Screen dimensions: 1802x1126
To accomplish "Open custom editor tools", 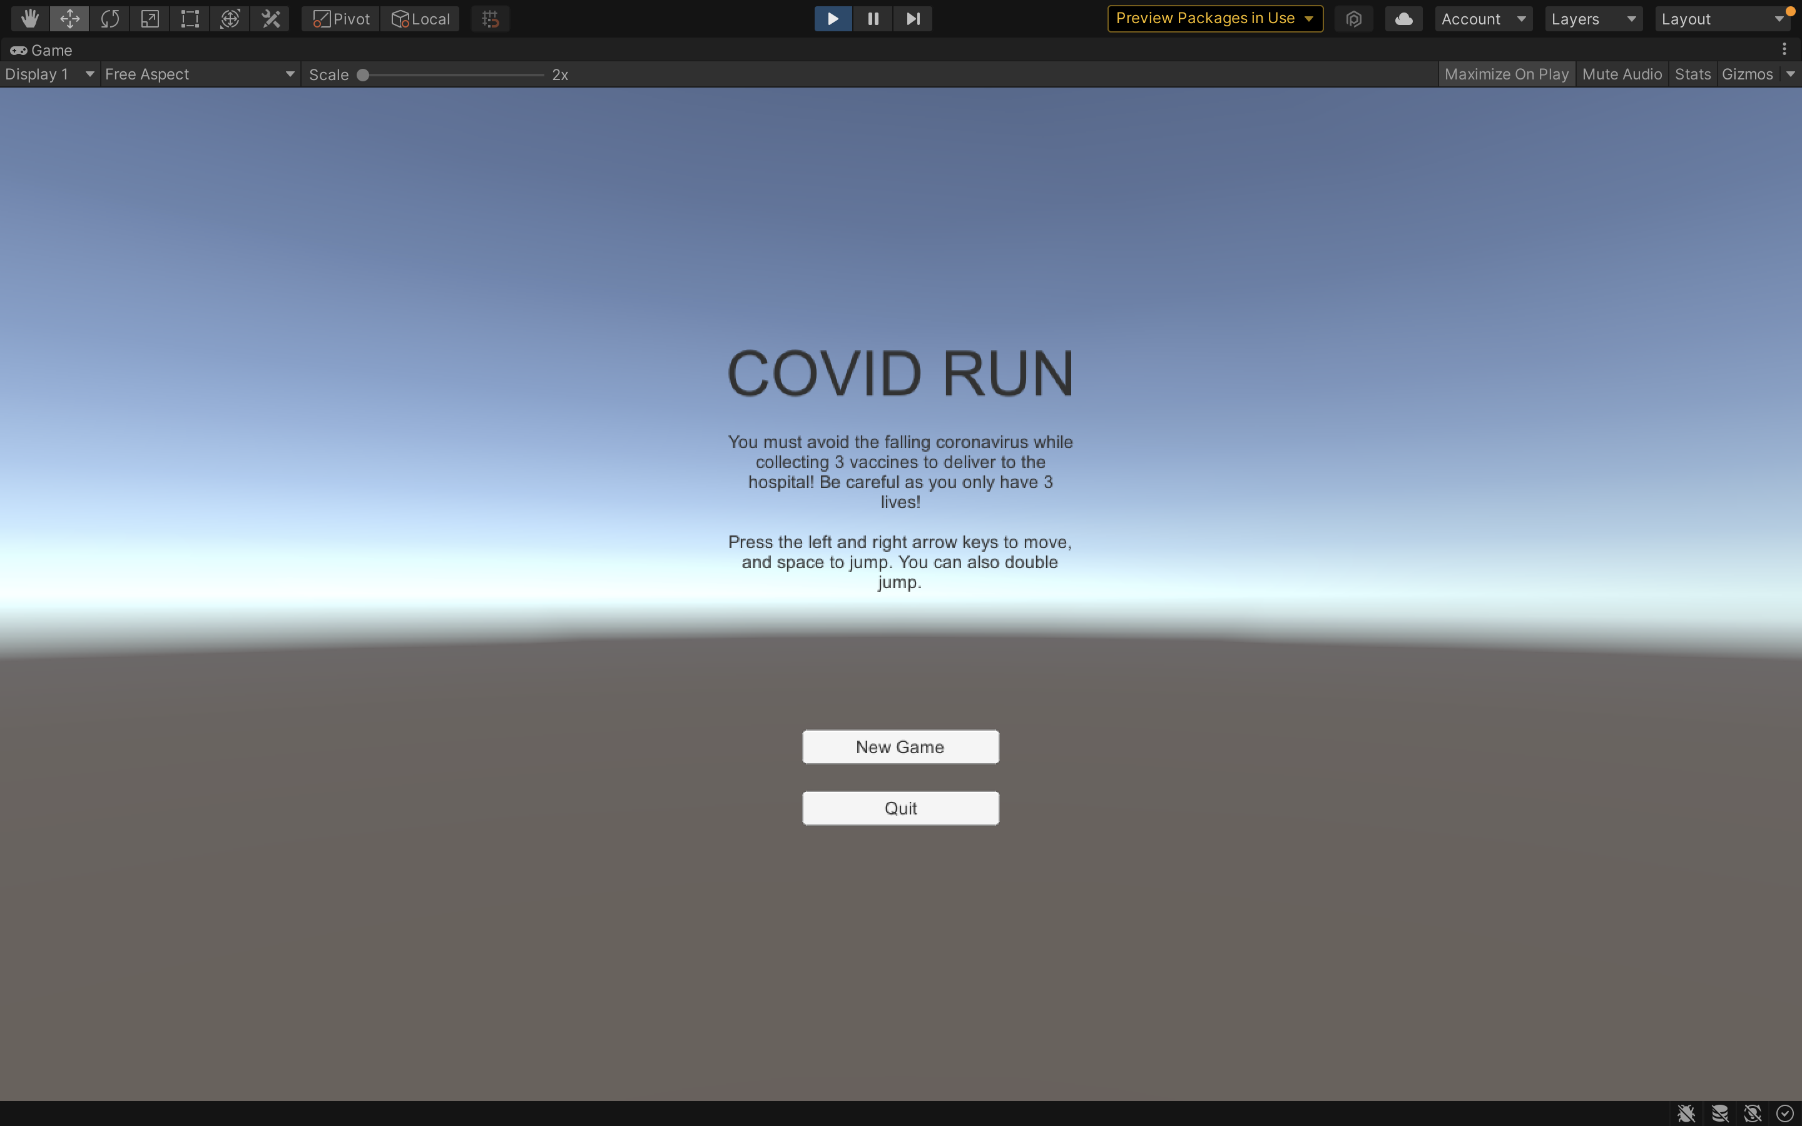I will point(270,19).
